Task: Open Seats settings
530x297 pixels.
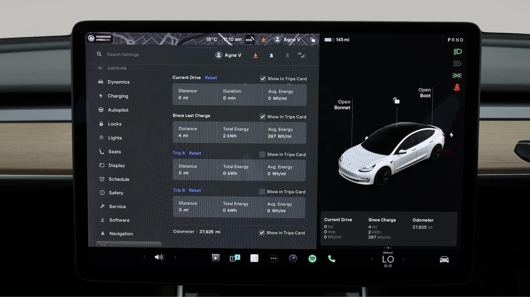Action: click(x=110, y=152)
